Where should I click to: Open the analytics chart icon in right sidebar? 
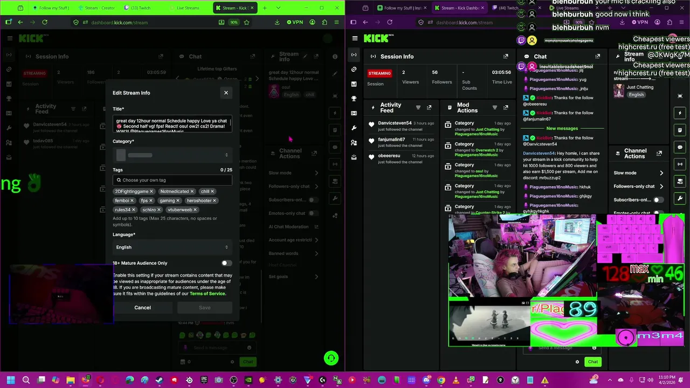pyautogui.click(x=354, y=84)
